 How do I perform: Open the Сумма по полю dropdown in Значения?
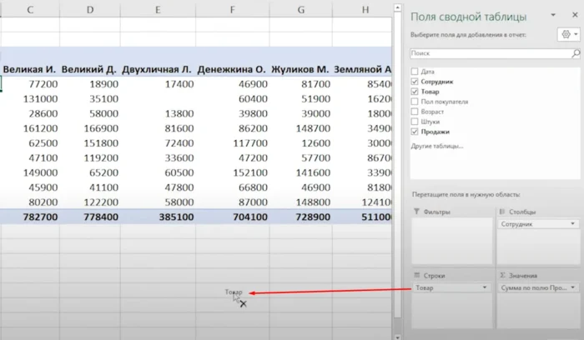[x=573, y=287]
